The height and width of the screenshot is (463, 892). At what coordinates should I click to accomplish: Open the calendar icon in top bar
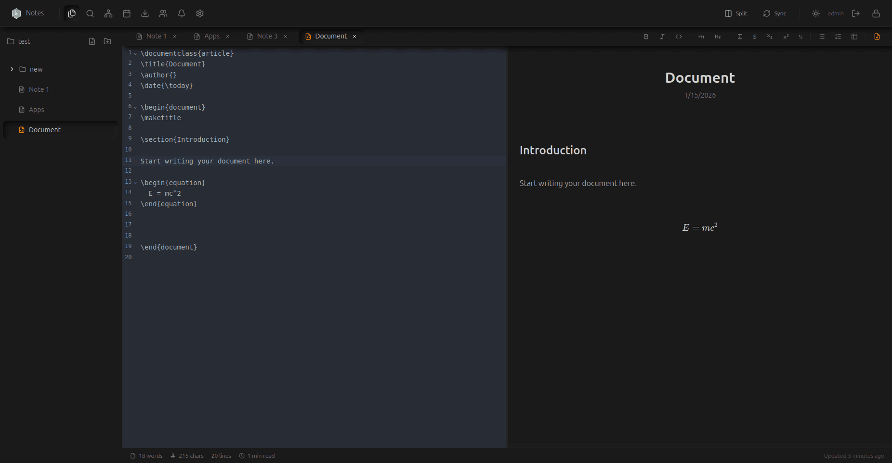pos(127,13)
